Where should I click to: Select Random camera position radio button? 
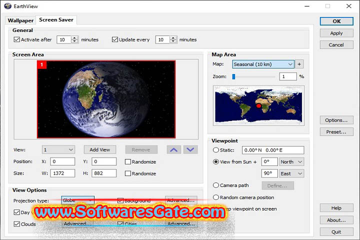(216, 197)
